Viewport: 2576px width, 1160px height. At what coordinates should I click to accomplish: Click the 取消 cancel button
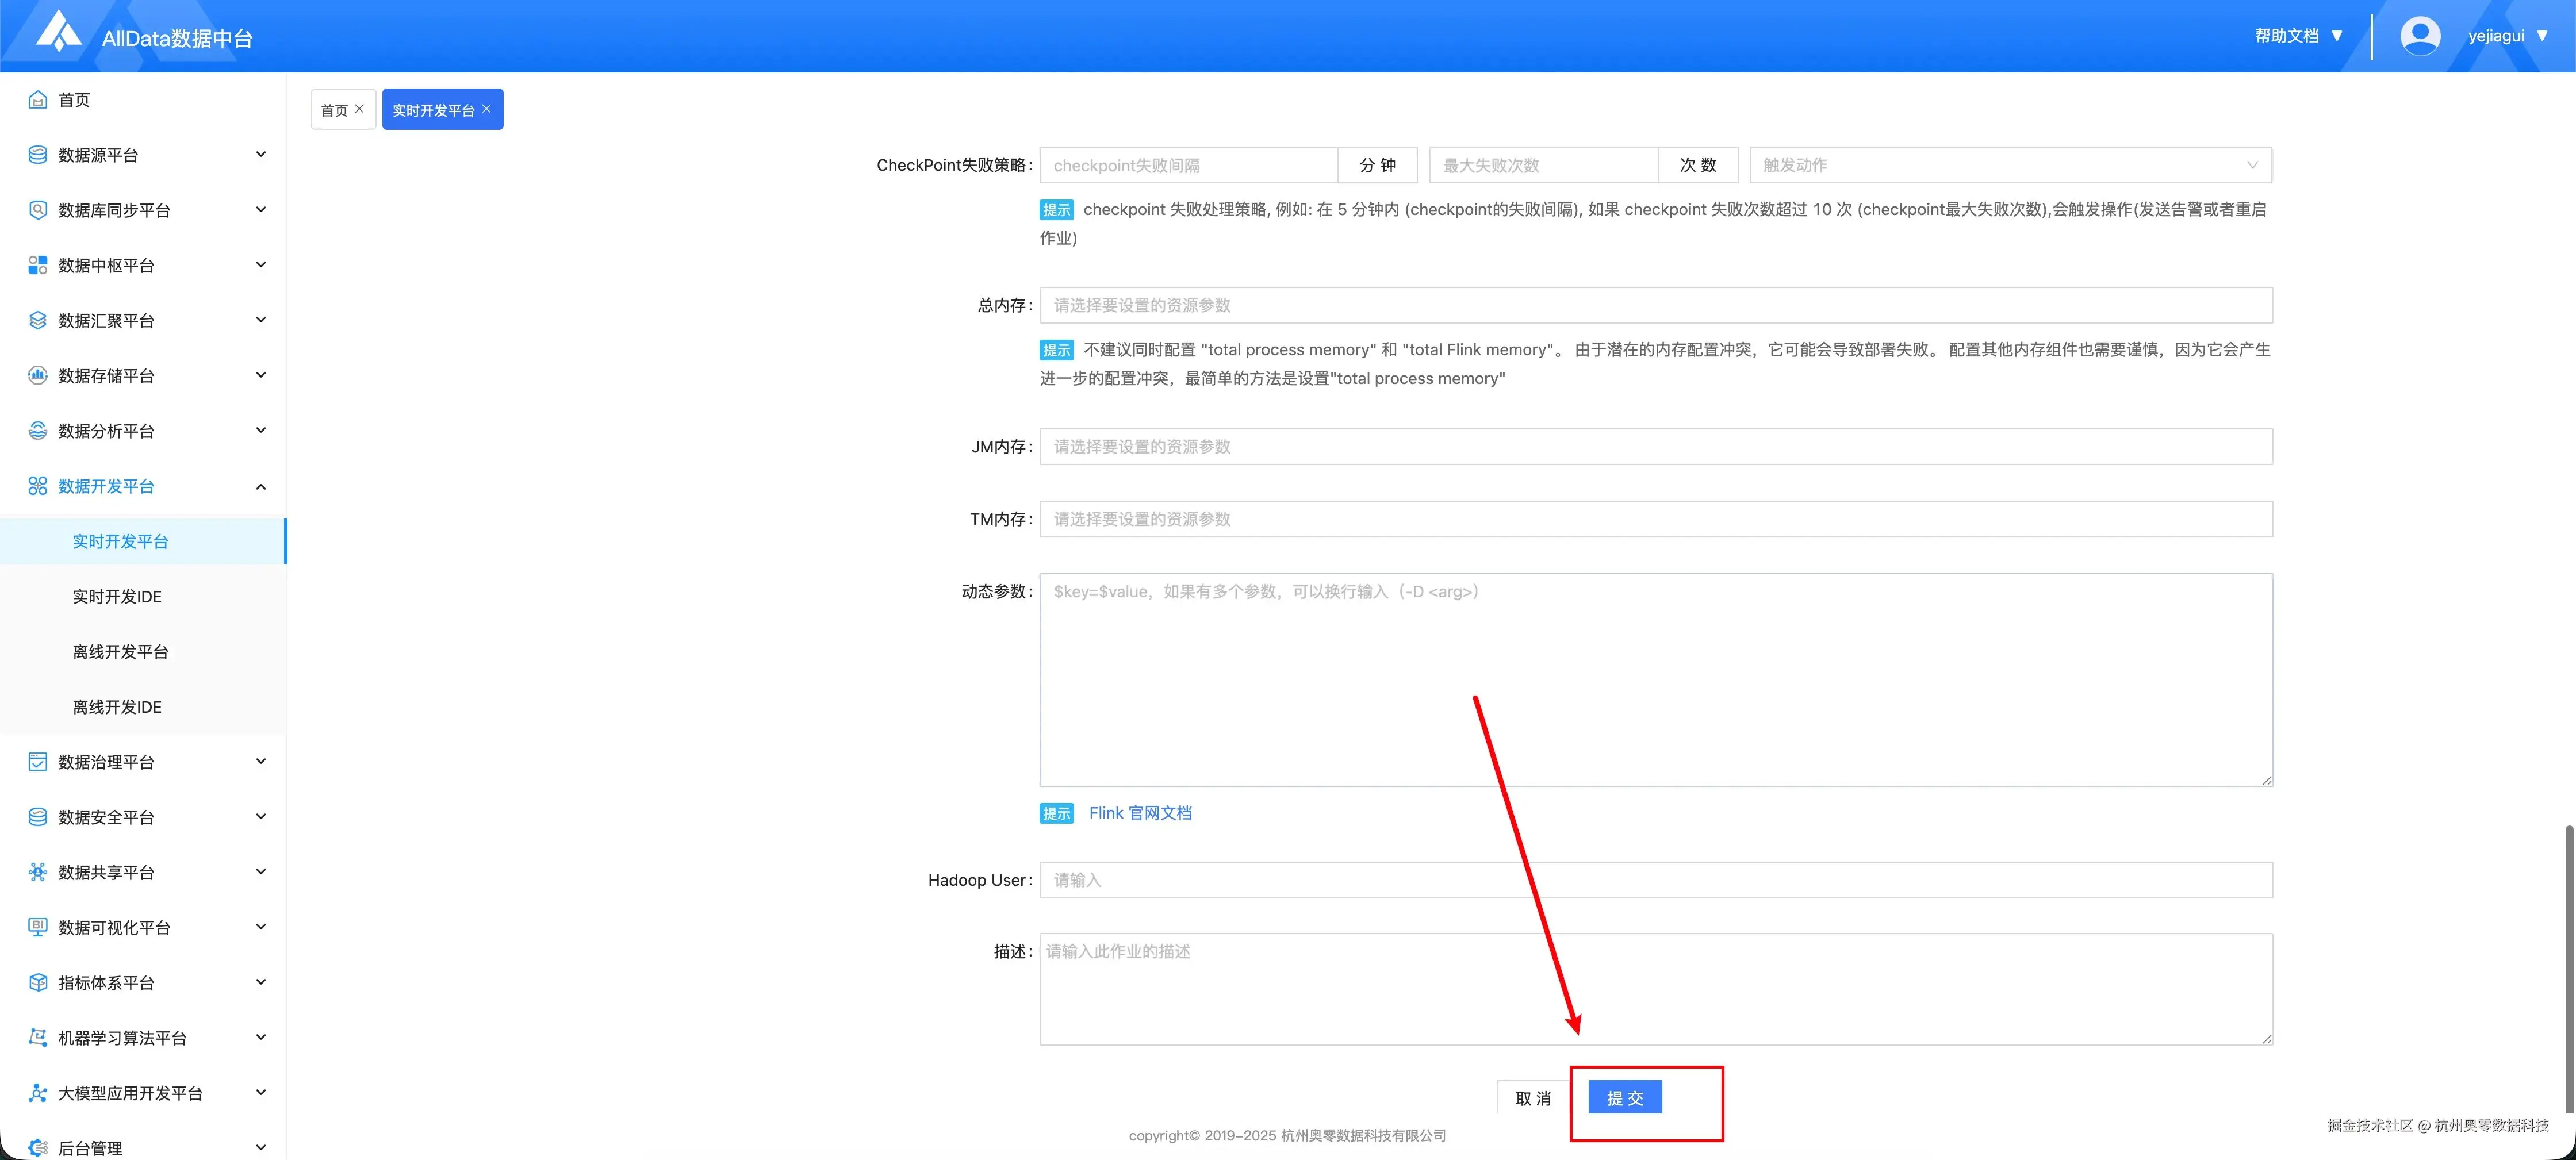(1532, 1097)
